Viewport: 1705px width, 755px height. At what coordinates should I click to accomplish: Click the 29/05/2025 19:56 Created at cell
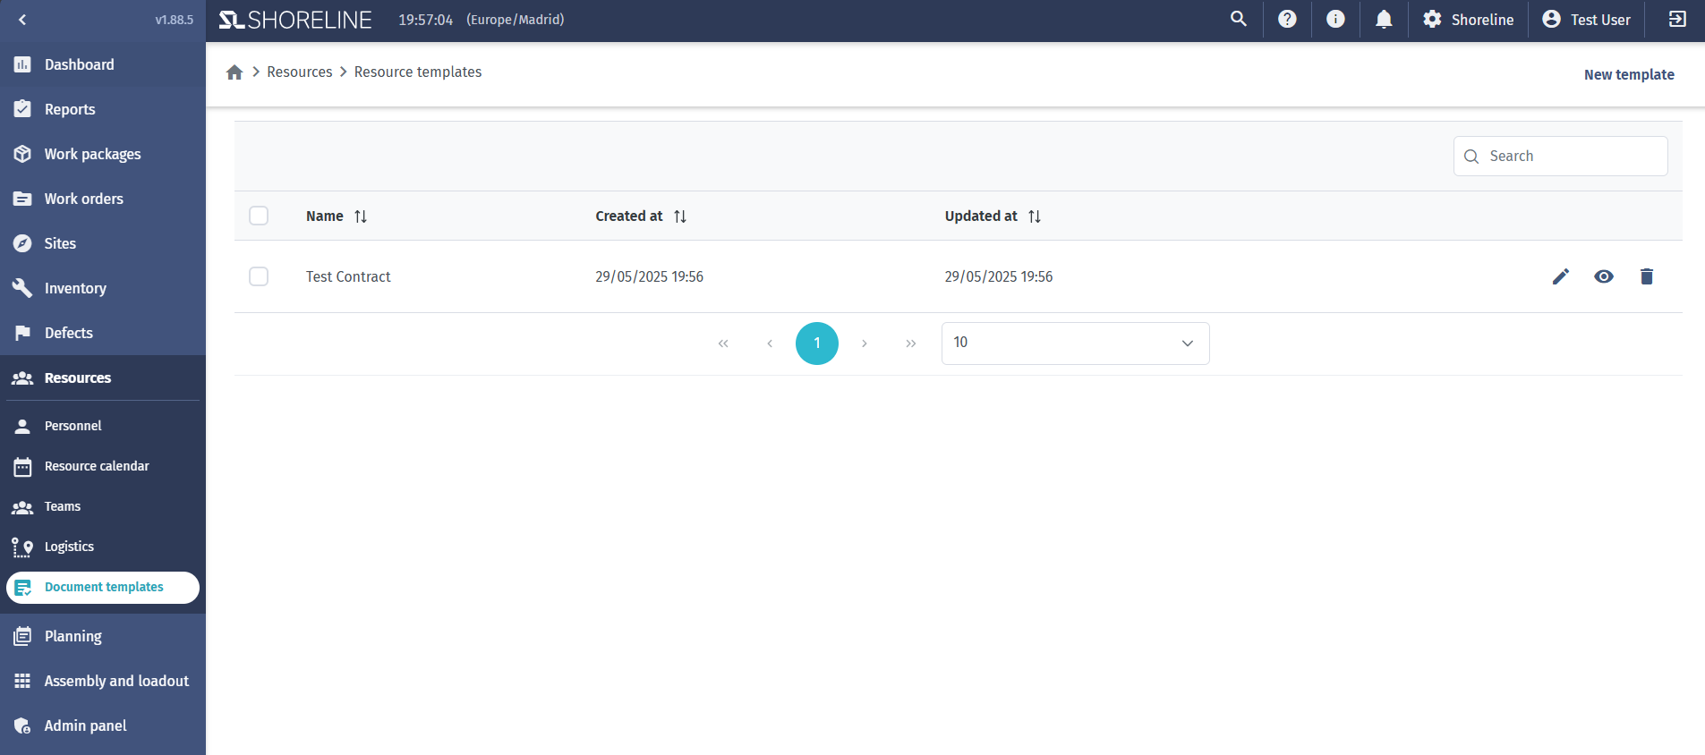tap(649, 276)
